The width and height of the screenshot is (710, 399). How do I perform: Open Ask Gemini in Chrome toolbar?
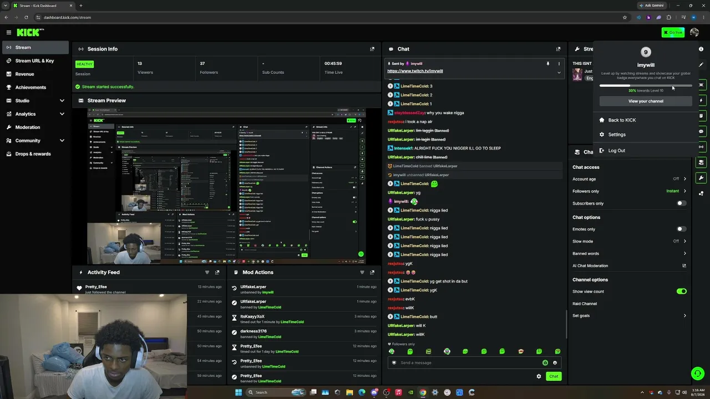click(x=651, y=6)
